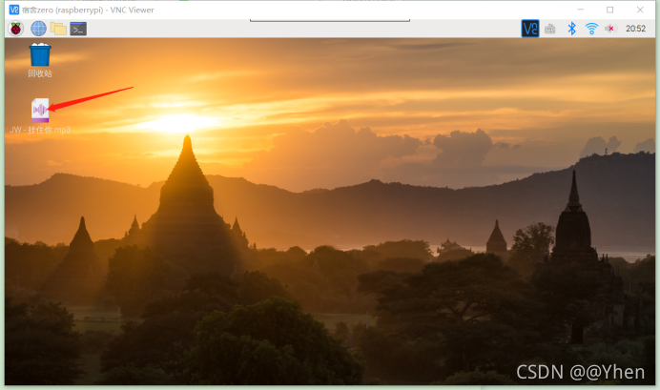Click the 20:52 panel clock
660x390 pixels.
(x=635, y=29)
